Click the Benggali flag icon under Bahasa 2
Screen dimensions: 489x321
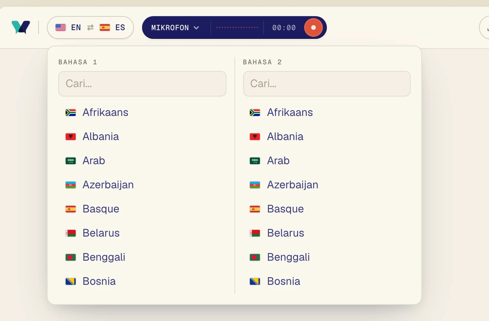coord(255,257)
